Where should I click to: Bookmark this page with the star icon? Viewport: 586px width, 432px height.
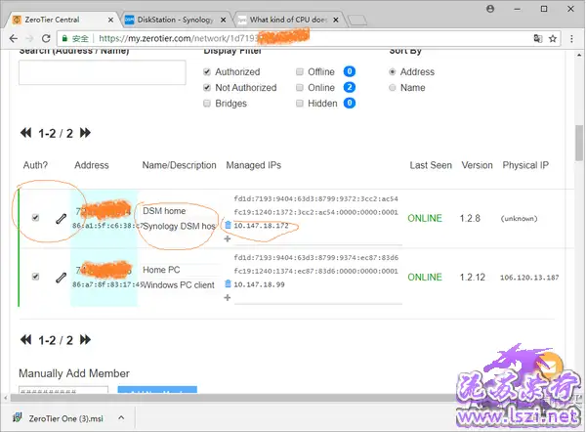[x=553, y=38]
